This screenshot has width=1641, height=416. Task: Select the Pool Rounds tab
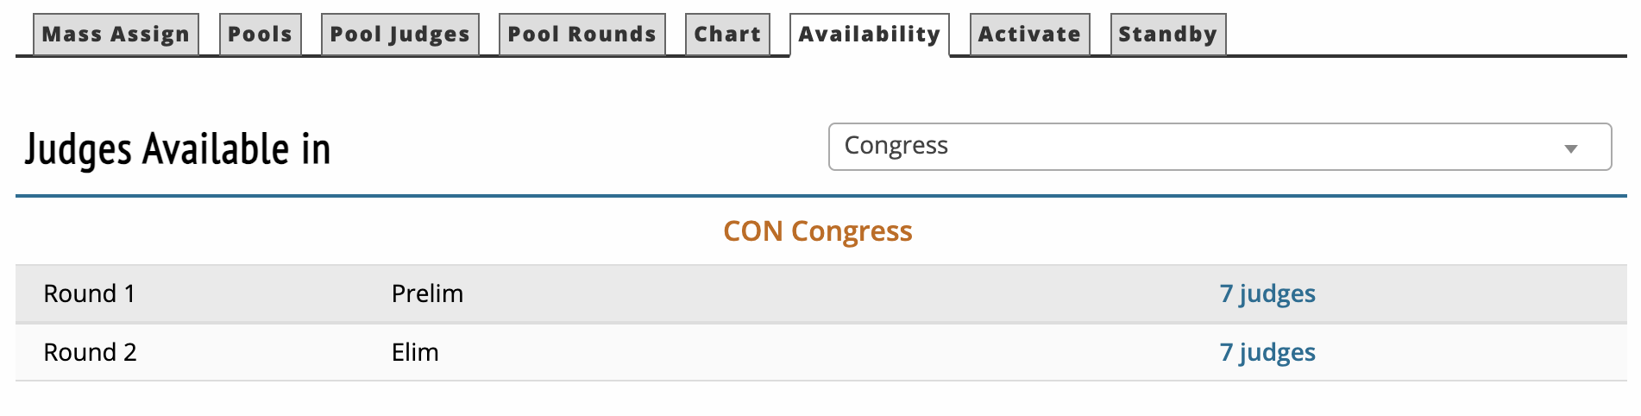click(x=582, y=35)
